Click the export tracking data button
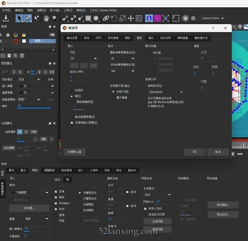The image size is (248, 241). [223, 205]
